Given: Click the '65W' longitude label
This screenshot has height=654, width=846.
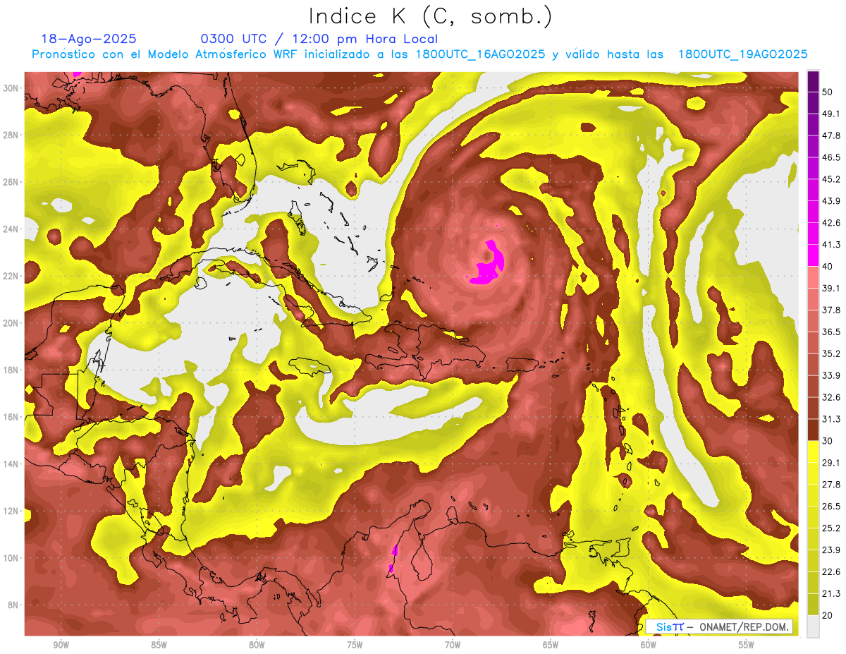Looking at the screenshot, I should [551, 646].
